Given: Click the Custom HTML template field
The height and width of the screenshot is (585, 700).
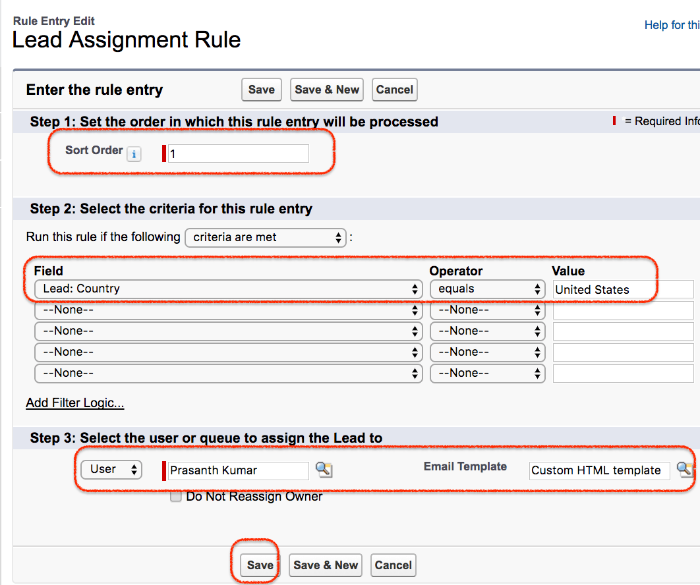Looking at the screenshot, I should pos(598,470).
